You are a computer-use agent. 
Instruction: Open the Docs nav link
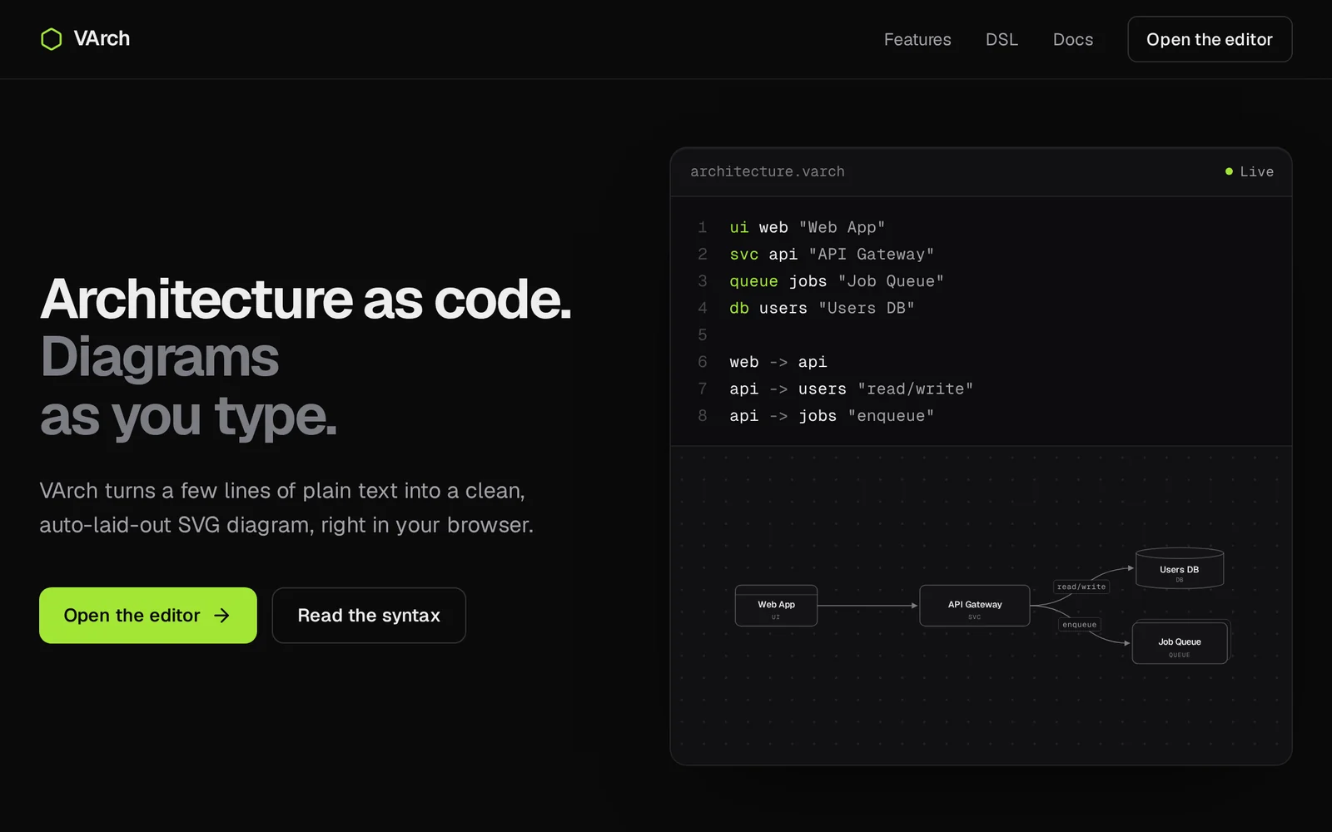tap(1073, 39)
